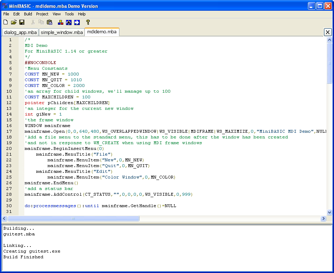Click 'mainframe.AddControl(CT_STATUS' line
Image resolution: width=334 pixels, height=273 pixels.
coord(109,194)
